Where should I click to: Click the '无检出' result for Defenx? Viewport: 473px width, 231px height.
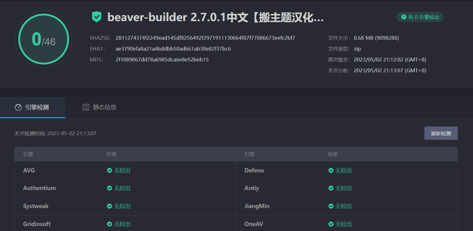tap(344, 170)
